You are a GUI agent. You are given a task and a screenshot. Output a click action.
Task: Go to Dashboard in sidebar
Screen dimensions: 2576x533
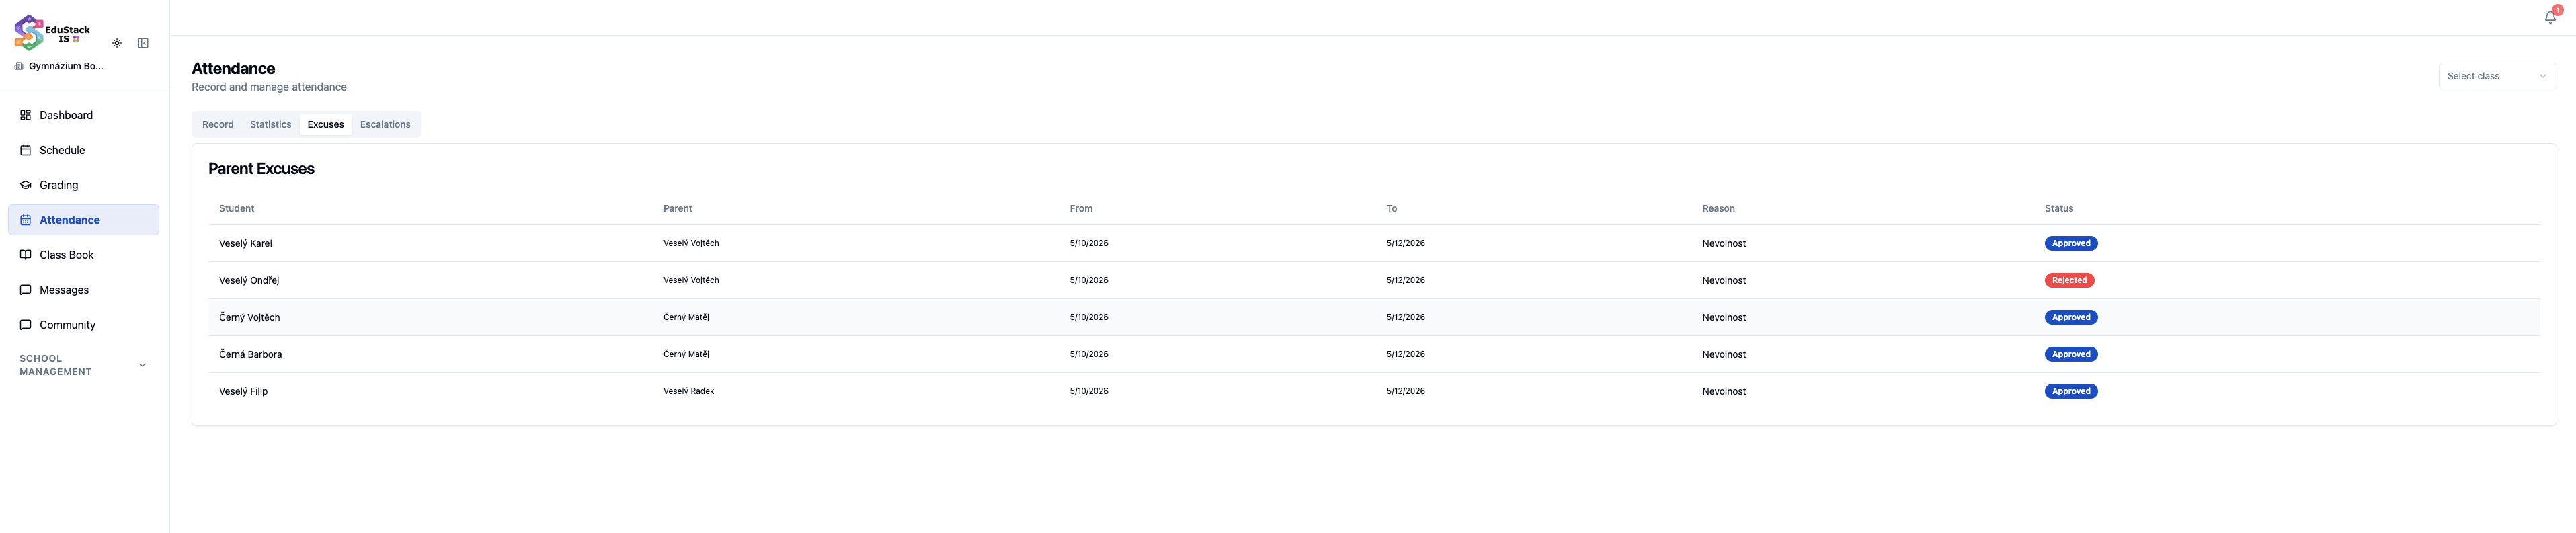coord(84,115)
